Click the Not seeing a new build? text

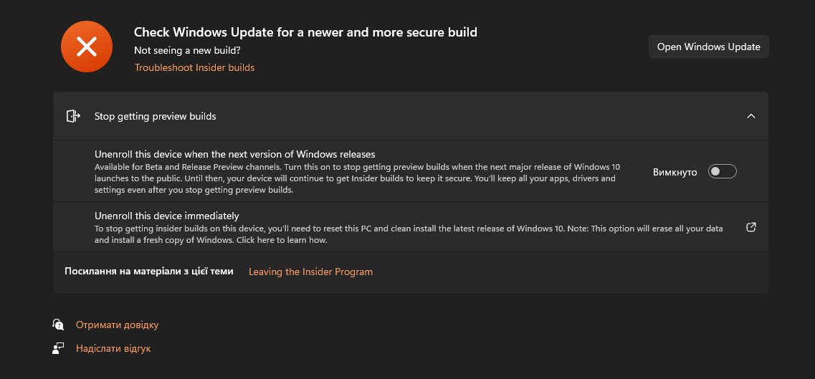pyautogui.click(x=187, y=50)
